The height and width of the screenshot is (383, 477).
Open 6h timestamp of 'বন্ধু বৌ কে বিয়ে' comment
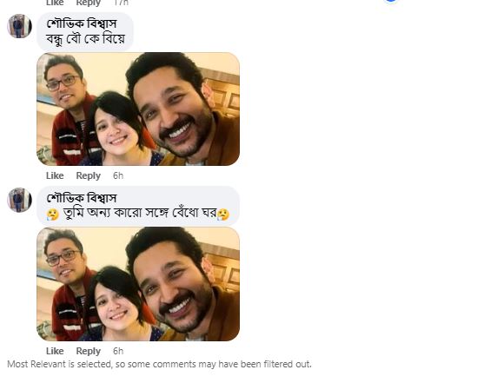click(118, 175)
